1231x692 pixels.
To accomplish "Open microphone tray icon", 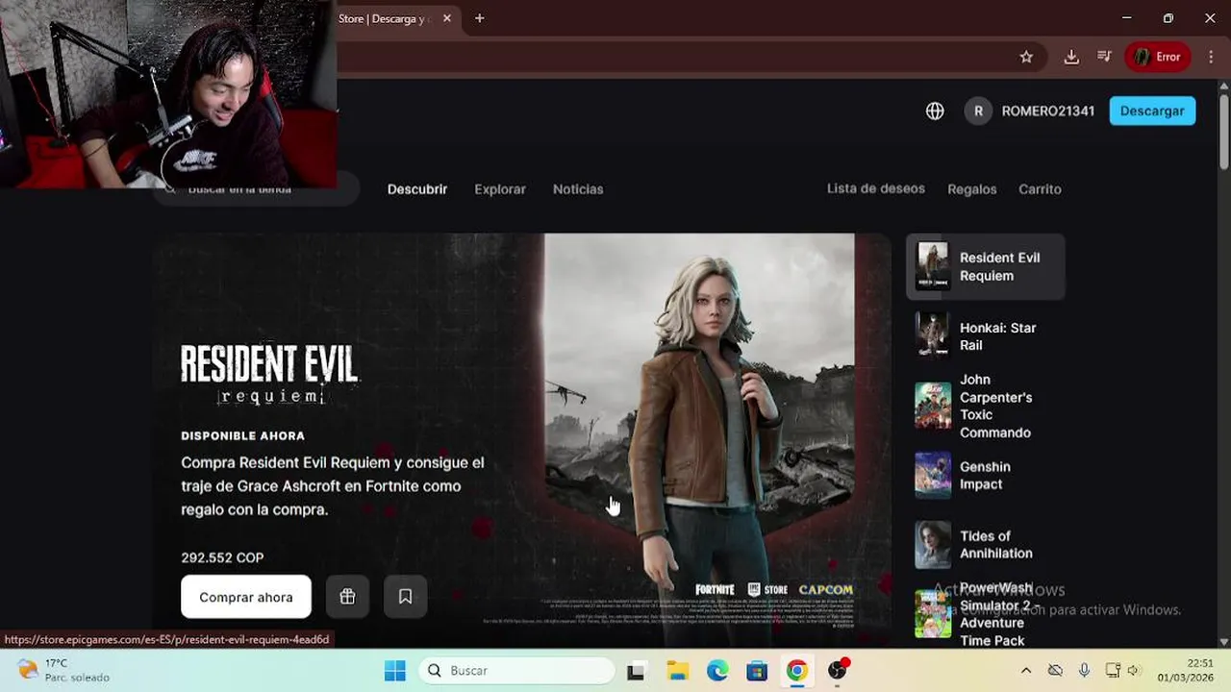I will coord(1084,671).
